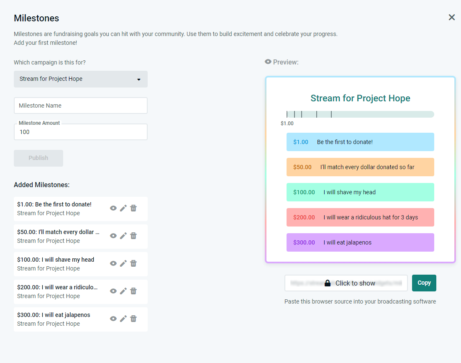Viewport: 461px width, 363px height.
Task: Open the Stream for Project Hope campaign dropdown
Action: [x=81, y=79]
